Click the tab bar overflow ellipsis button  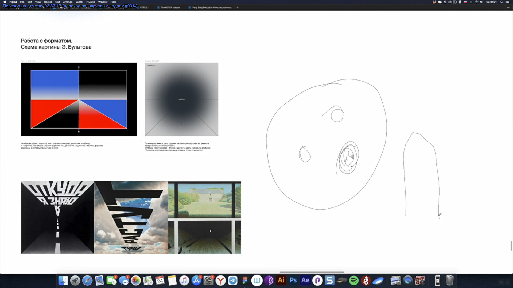click(x=508, y=7)
